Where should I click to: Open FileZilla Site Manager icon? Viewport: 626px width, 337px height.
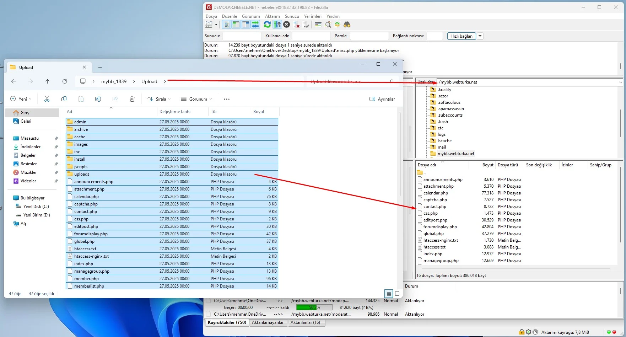pos(209,25)
